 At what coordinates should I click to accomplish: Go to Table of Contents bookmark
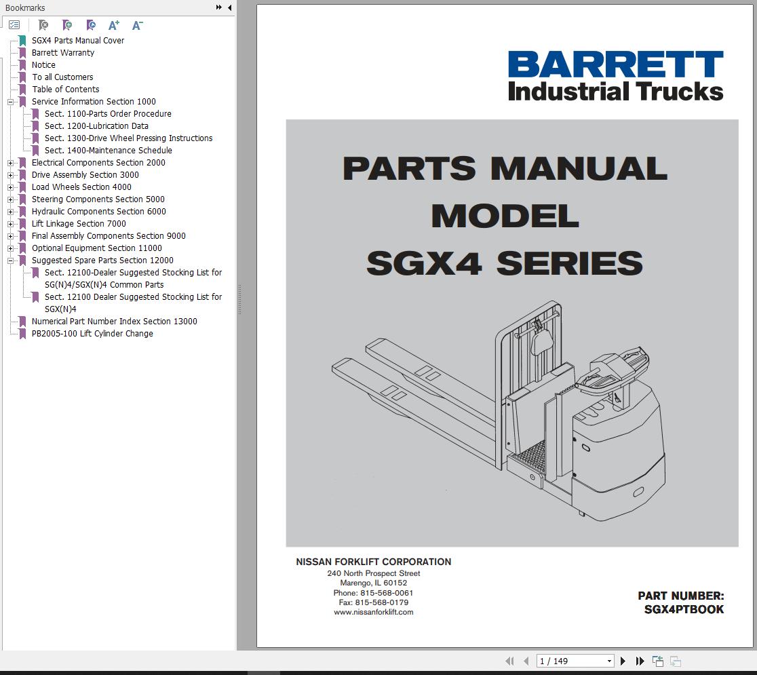(65, 90)
